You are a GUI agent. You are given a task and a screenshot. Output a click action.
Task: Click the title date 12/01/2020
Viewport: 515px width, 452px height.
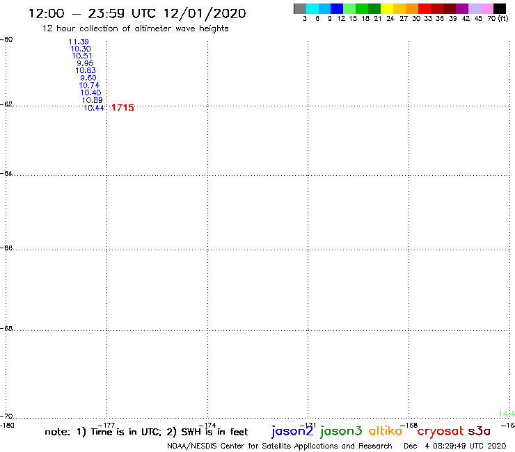tap(205, 13)
